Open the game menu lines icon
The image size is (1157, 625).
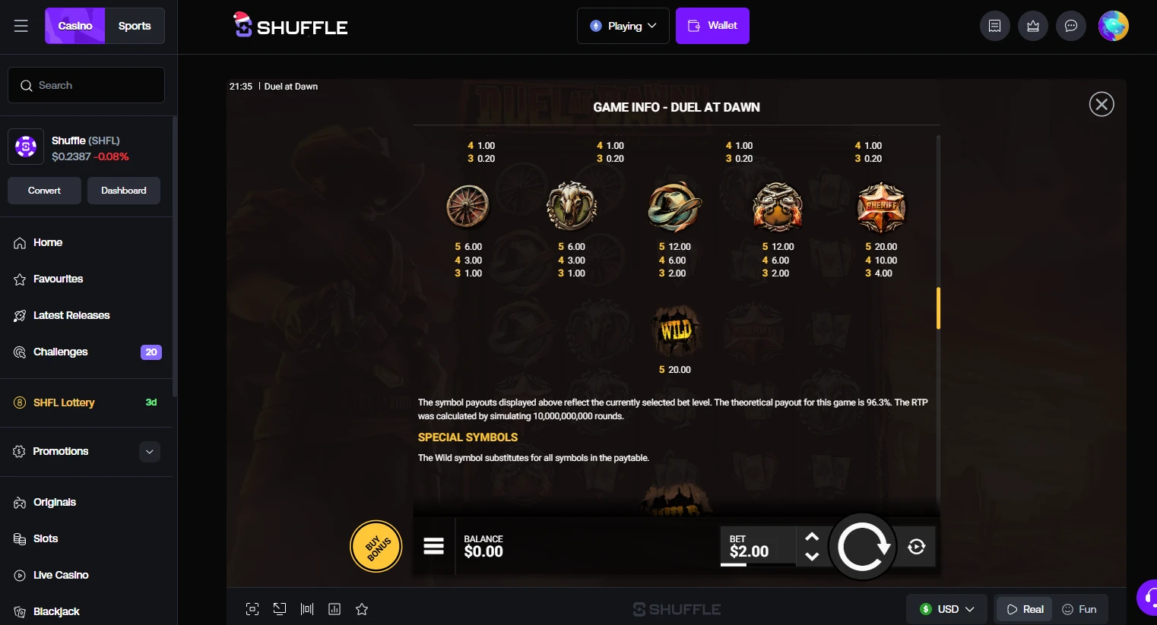[x=433, y=546]
